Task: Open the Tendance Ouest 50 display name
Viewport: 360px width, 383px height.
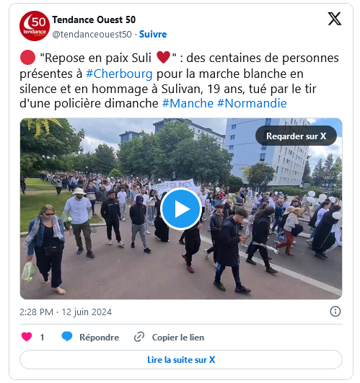Action: pos(94,19)
